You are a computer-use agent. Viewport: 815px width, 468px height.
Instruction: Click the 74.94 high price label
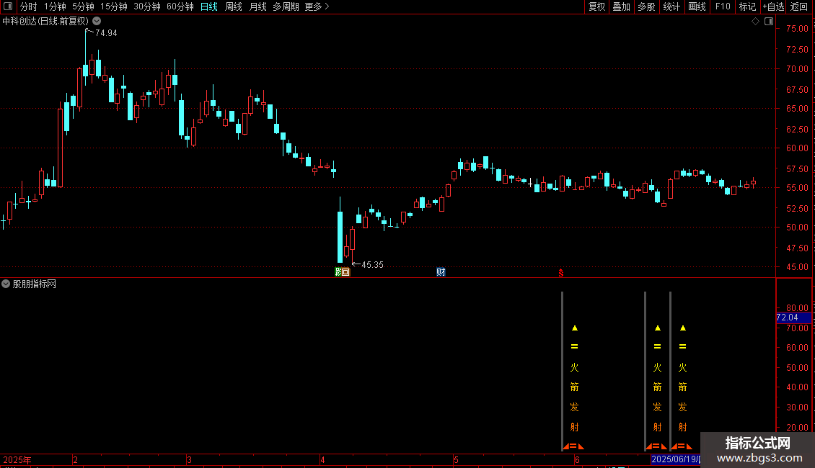click(106, 33)
